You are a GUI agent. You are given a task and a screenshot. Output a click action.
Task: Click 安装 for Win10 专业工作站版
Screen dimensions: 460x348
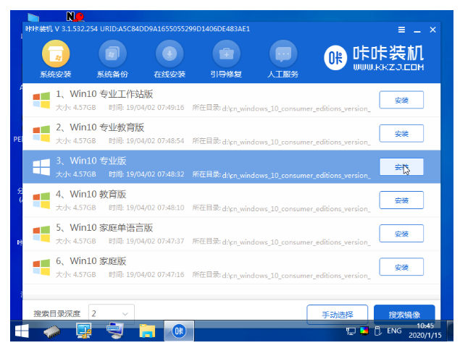coord(401,101)
